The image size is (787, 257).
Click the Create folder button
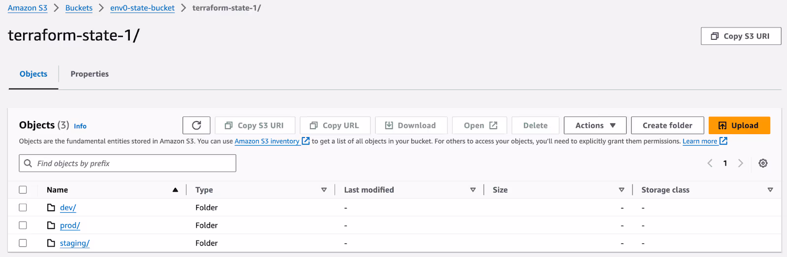tap(667, 125)
